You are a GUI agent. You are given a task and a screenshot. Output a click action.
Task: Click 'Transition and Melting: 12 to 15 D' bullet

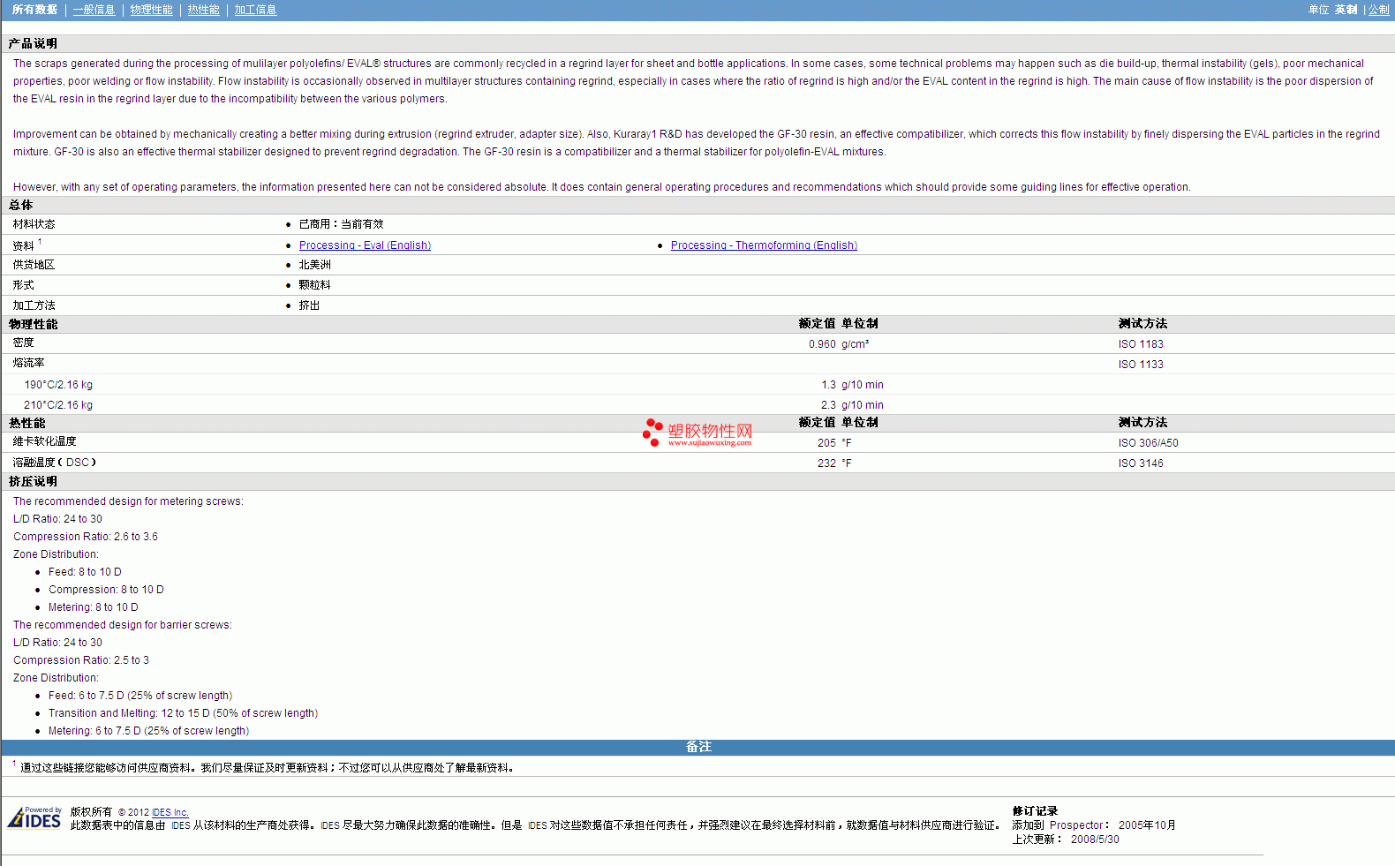pos(183,713)
